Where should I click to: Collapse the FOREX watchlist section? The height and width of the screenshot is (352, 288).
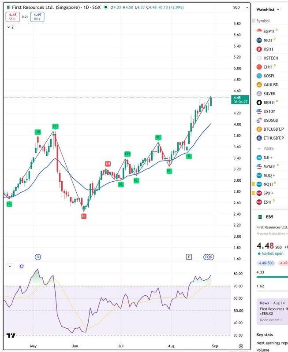coord(259,149)
